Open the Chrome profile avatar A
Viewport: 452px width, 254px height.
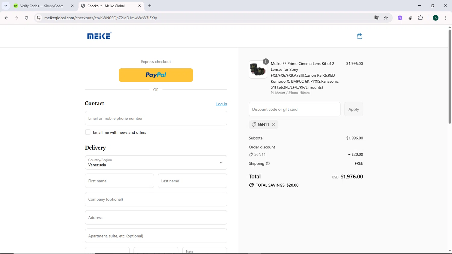(x=435, y=18)
